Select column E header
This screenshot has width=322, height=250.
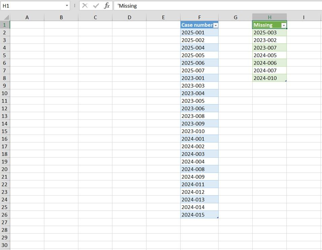164,17
